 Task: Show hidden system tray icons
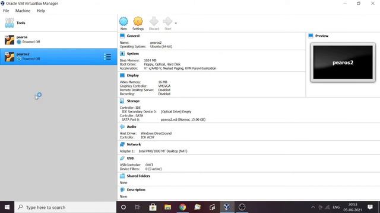coord(313,207)
